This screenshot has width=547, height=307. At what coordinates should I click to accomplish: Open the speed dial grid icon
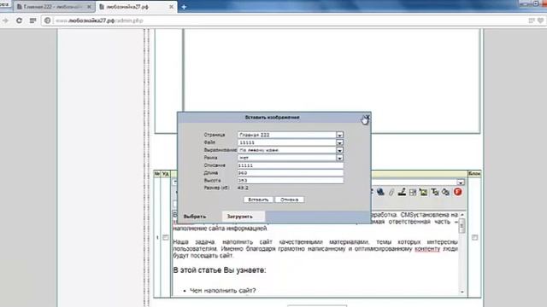pyautogui.click(x=32, y=20)
